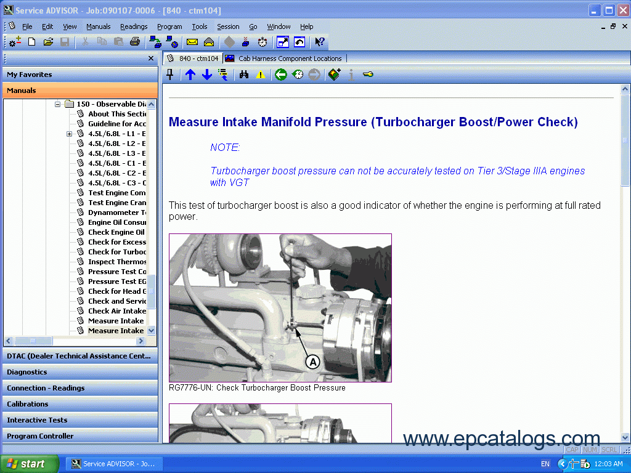The height and width of the screenshot is (473, 631).
Task: Expand the My Favorites panel
Action: (80, 75)
